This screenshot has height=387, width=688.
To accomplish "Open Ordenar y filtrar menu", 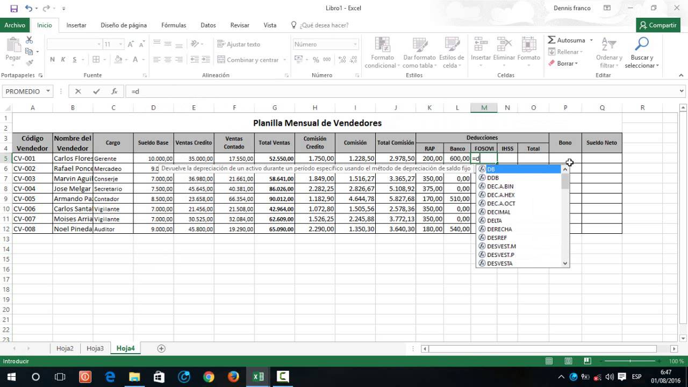I will (609, 52).
